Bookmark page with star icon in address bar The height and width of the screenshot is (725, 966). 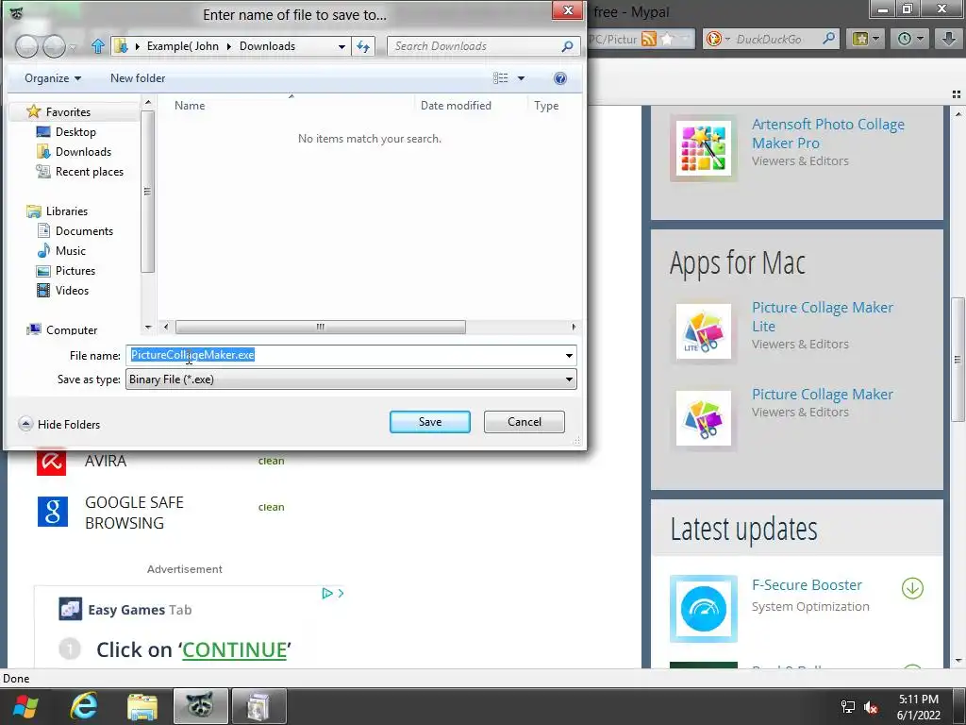tap(667, 40)
